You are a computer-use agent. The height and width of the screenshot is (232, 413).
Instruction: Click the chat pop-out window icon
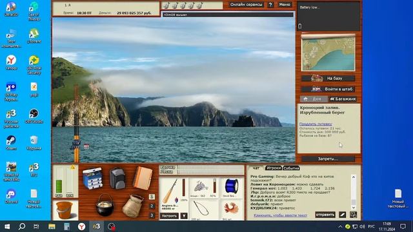pos(353,215)
